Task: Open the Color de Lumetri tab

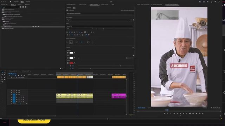Action: click(83, 5)
